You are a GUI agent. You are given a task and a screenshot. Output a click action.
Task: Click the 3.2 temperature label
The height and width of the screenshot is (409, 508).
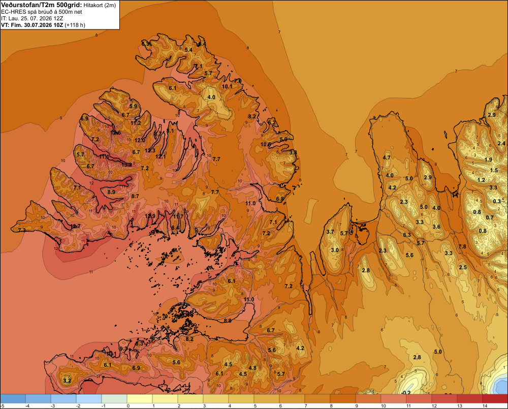67,380
